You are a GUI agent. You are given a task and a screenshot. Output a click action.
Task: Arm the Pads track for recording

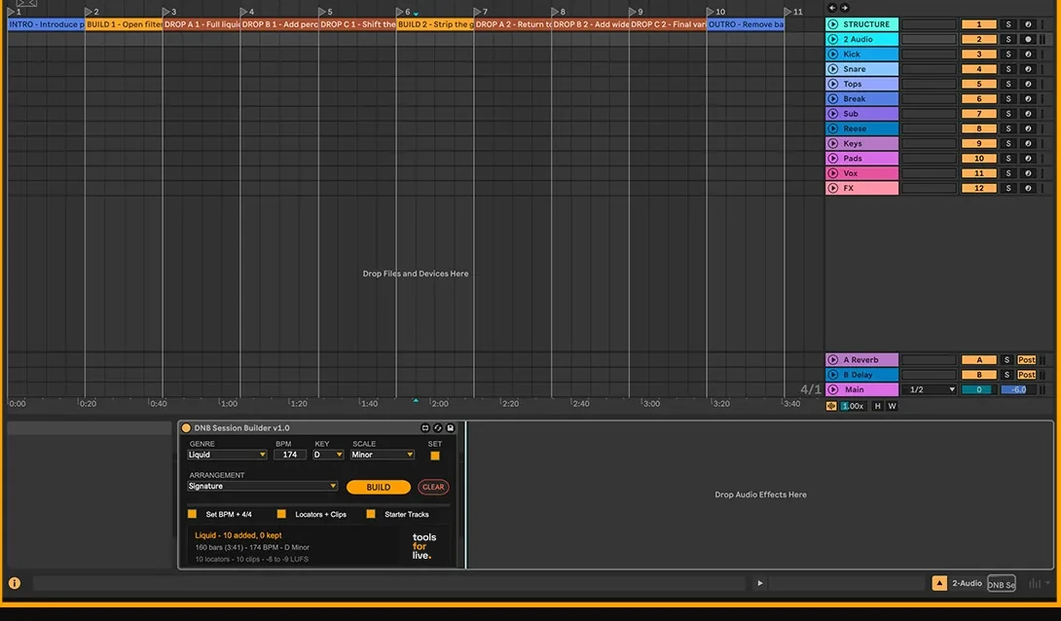coord(1028,159)
